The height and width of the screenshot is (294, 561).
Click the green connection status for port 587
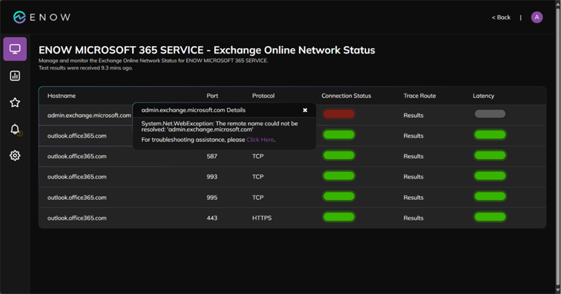point(339,155)
